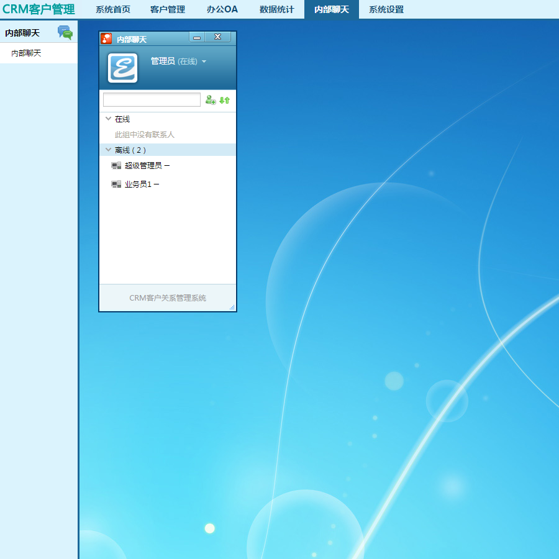Open the 数据统计 menu
This screenshot has height=559, width=559.
(x=277, y=9)
